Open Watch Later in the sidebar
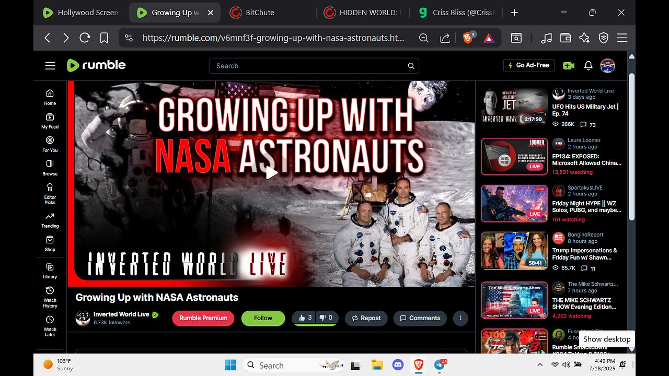669x376 pixels. click(50, 325)
